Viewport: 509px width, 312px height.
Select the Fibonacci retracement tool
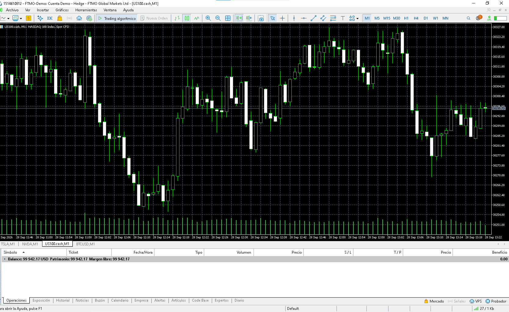[x=333, y=18]
